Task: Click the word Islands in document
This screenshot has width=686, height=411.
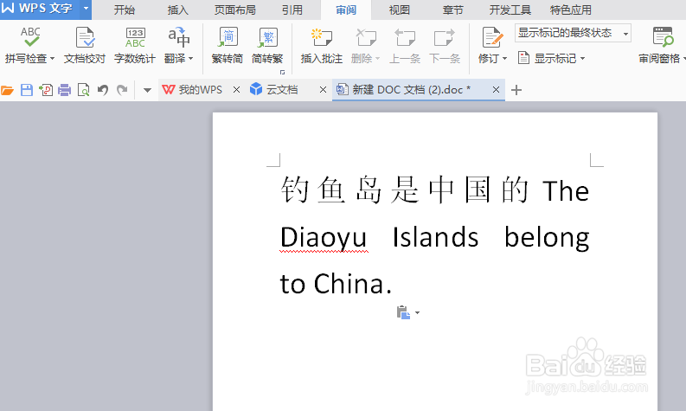Action: pos(435,237)
